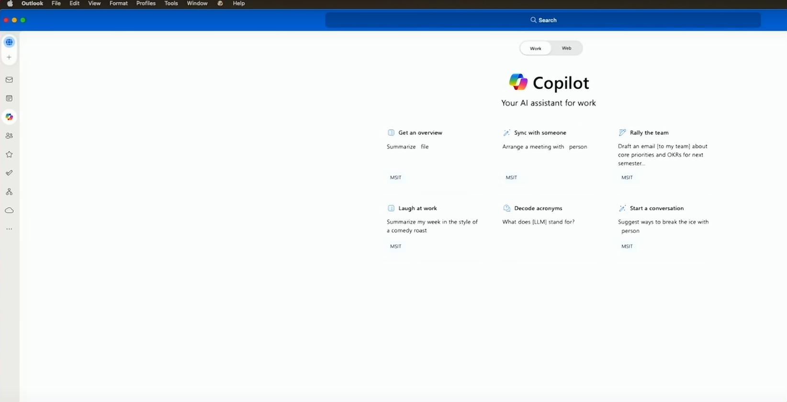Viewport: 787px width, 402px height.
Task: Click the MSIT tag under Get an overview
Action: [395, 177]
